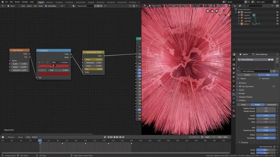
Task: Open the timeline Playback dropdown
Action: click(x=12, y=137)
